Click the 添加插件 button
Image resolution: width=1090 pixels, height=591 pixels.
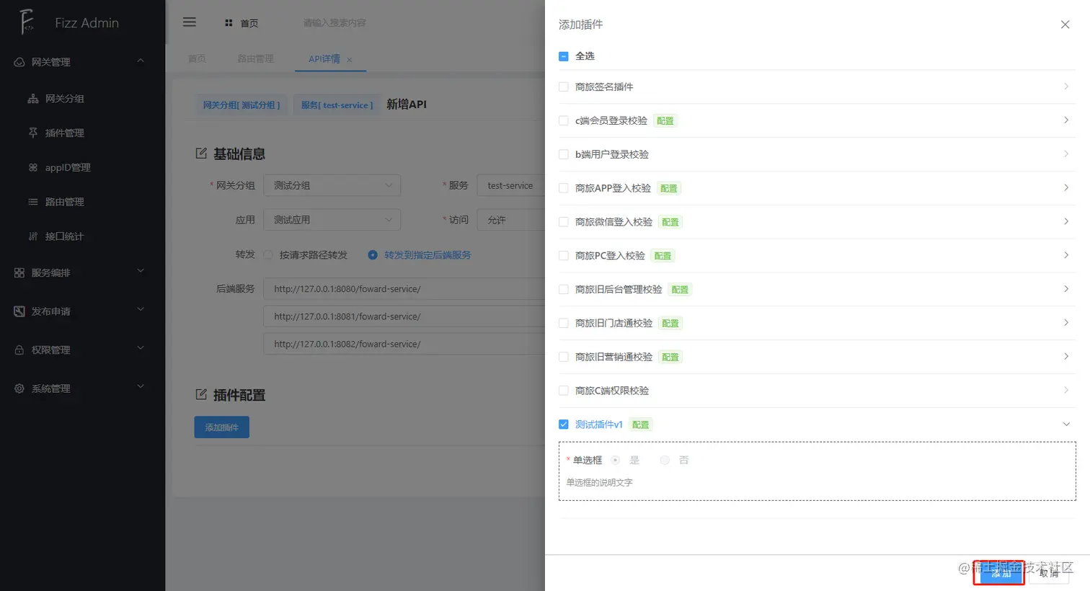pos(222,427)
